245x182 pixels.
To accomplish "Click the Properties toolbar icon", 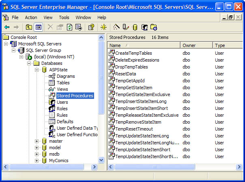I will [x=60, y=27].
